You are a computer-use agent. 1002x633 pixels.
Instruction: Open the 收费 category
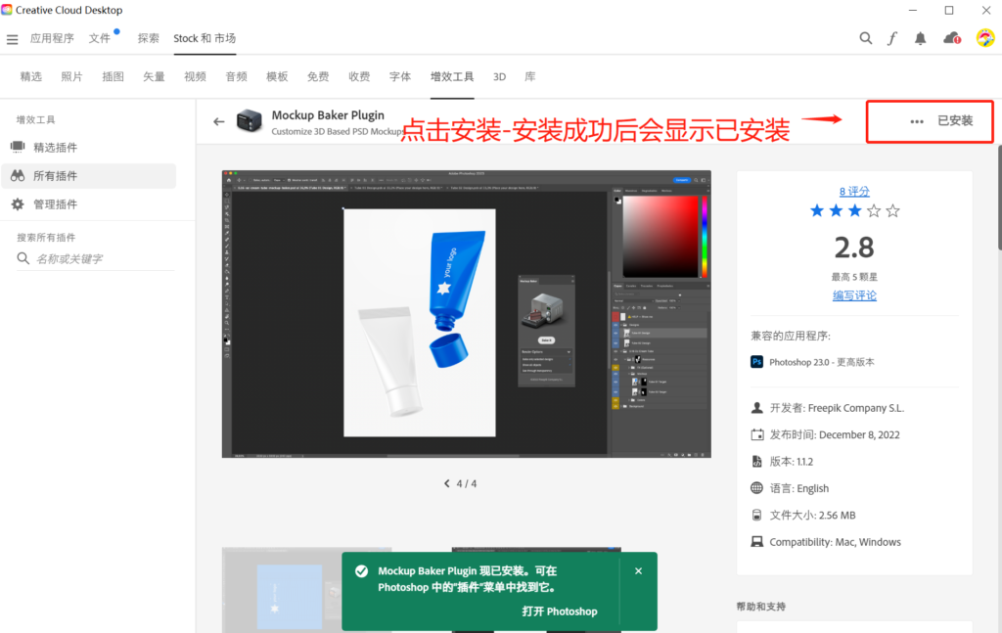359,76
